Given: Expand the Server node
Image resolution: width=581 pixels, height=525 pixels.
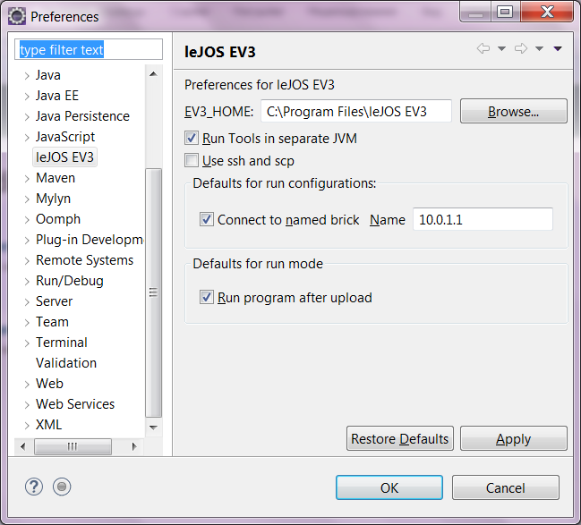Looking at the screenshot, I should 27,301.
